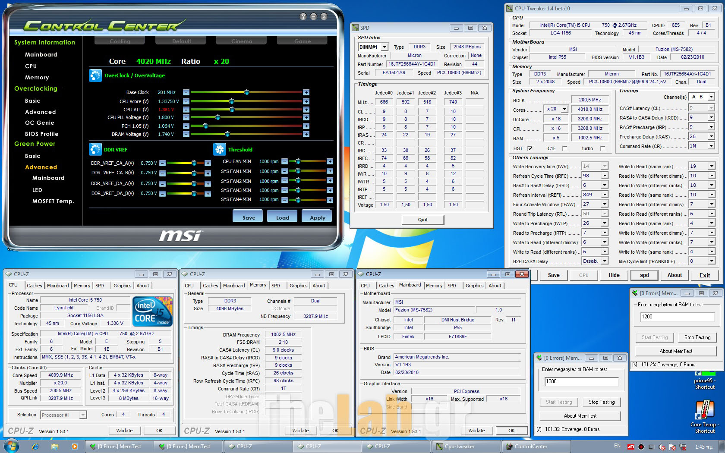
Task: Open Graphics tab in the mainboard CPU-Z window
Action: (x=475, y=286)
